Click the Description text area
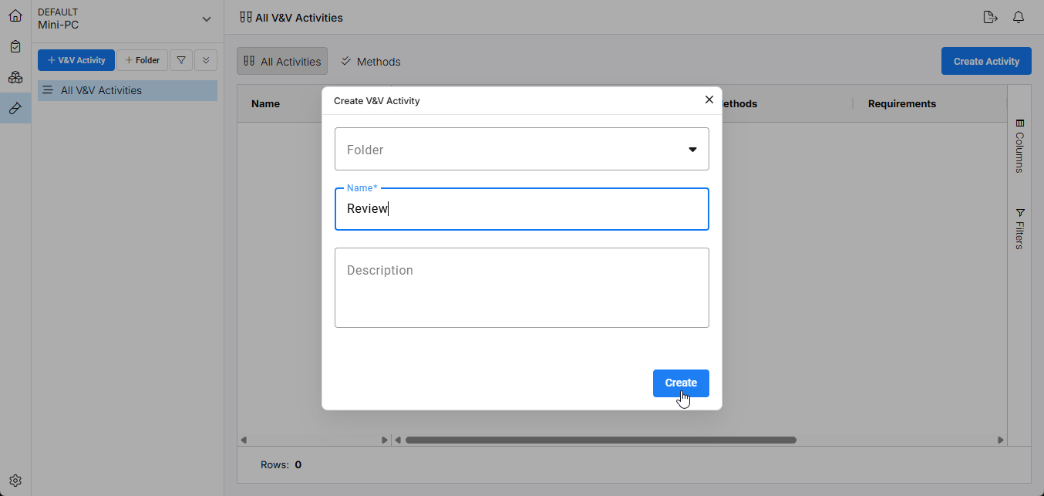The image size is (1044, 496). 522,287
